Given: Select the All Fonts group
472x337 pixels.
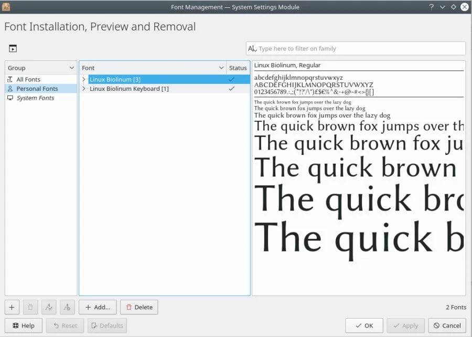Looking at the screenshot, I should 28,79.
